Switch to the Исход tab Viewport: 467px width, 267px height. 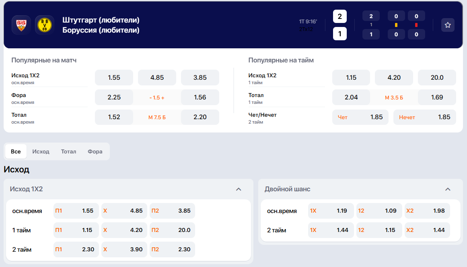[41, 152]
